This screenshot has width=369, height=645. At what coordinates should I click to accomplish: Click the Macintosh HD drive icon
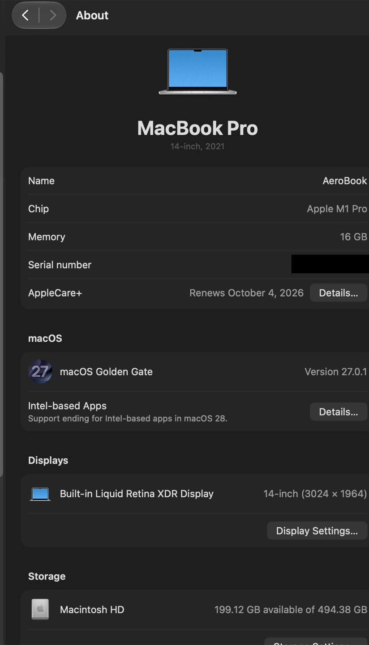click(x=40, y=609)
